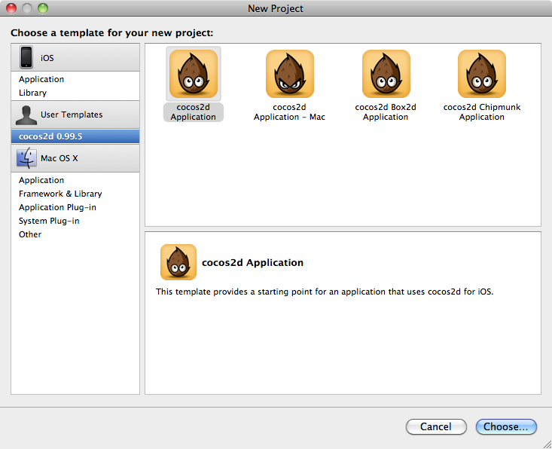Screen dimensions: 552x449
Task: Select the cocos2d 0.99.5 category
Action: click(x=75, y=136)
